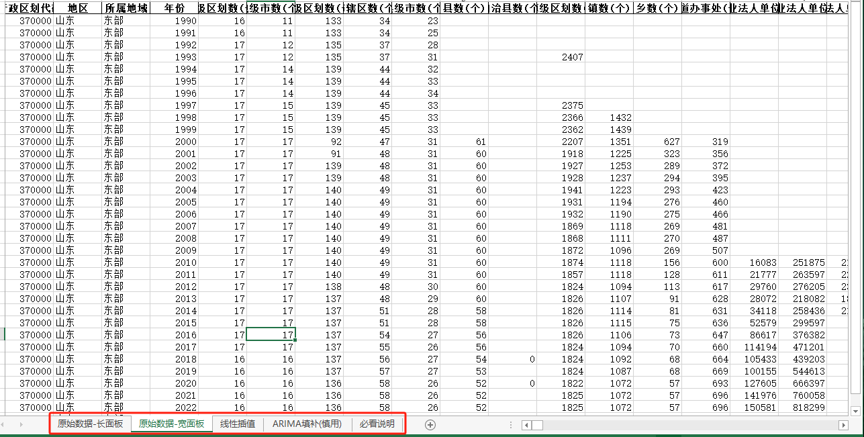Select the 县数(个) header cell

point(464,8)
